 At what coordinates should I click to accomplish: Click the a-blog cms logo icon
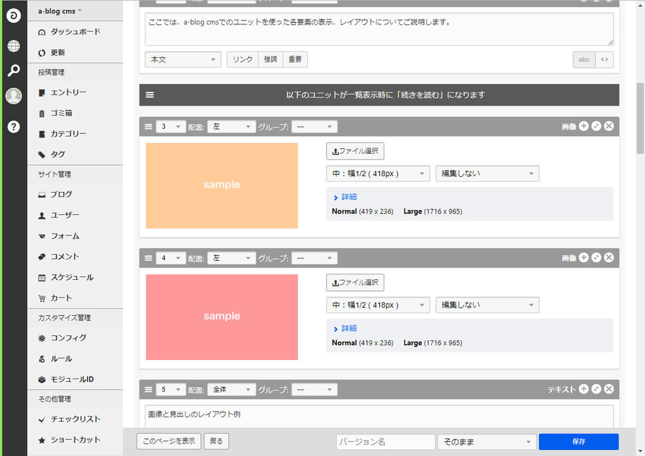(x=13, y=16)
